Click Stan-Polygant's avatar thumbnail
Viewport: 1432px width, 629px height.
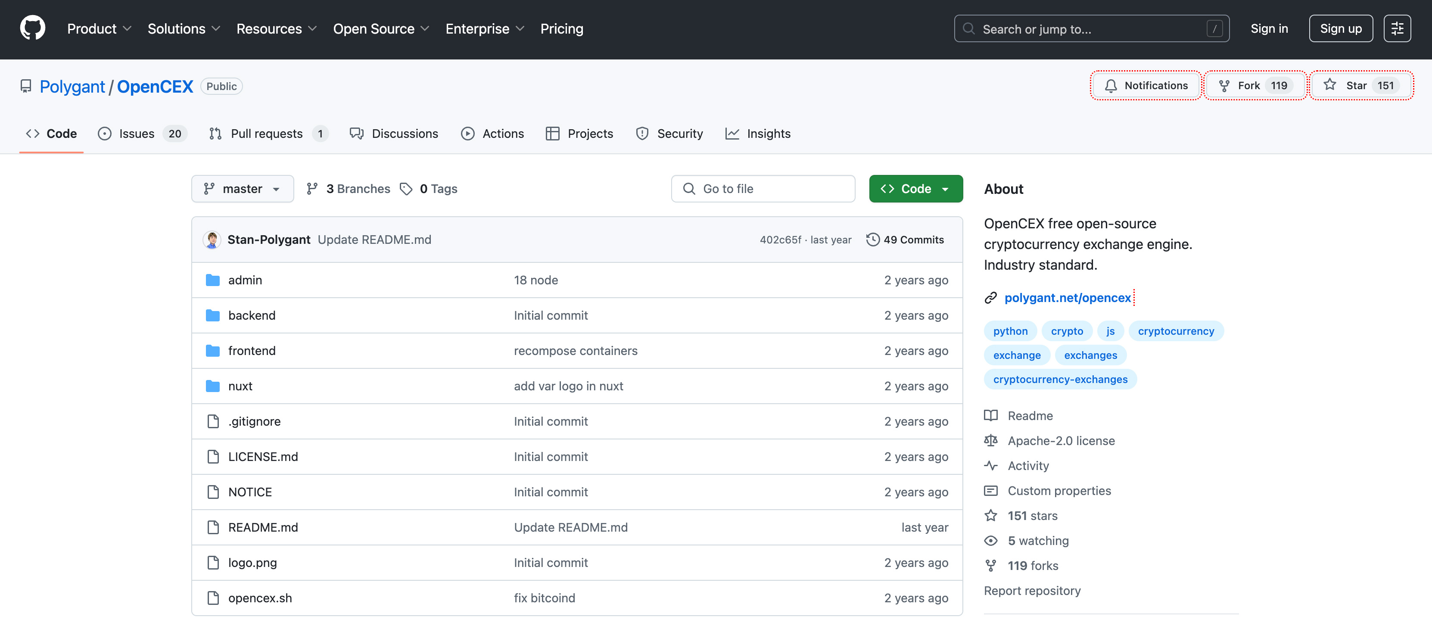point(211,240)
